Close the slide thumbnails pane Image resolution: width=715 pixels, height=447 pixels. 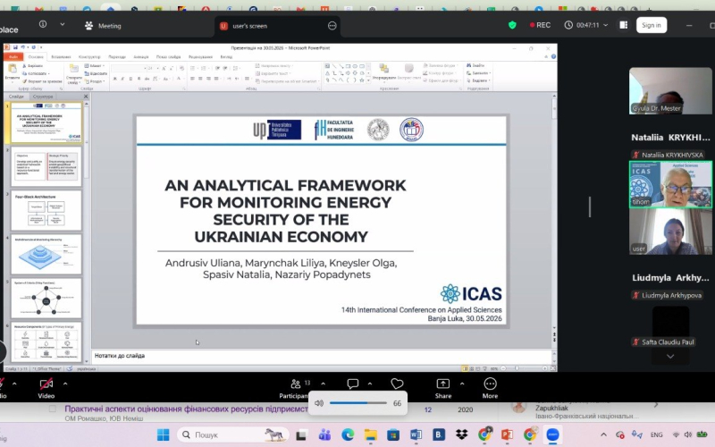point(86,97)
